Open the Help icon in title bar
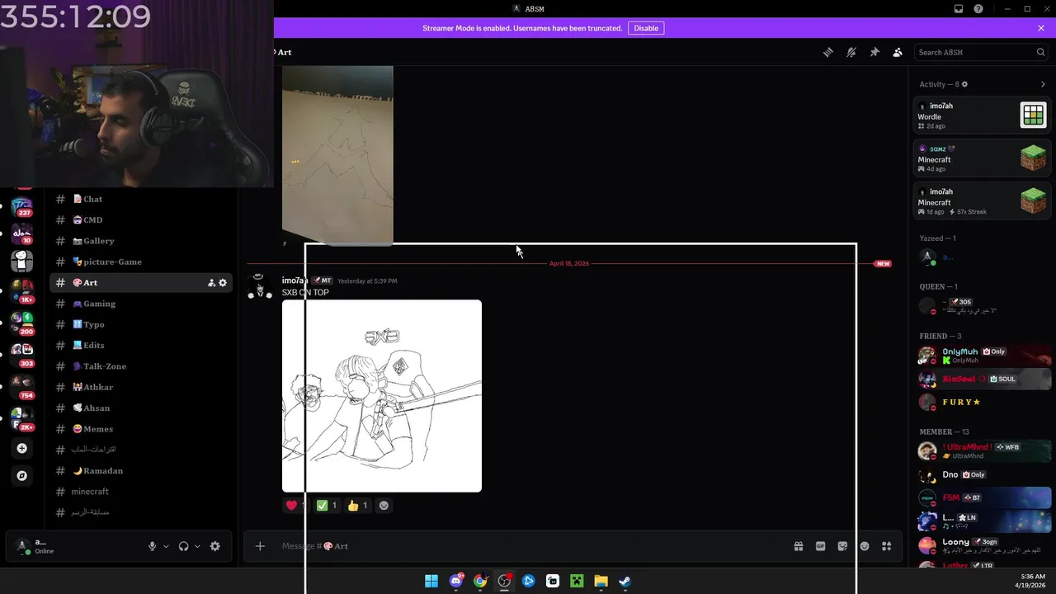This screenshot has height=594, width=1056. click(978, 8)
